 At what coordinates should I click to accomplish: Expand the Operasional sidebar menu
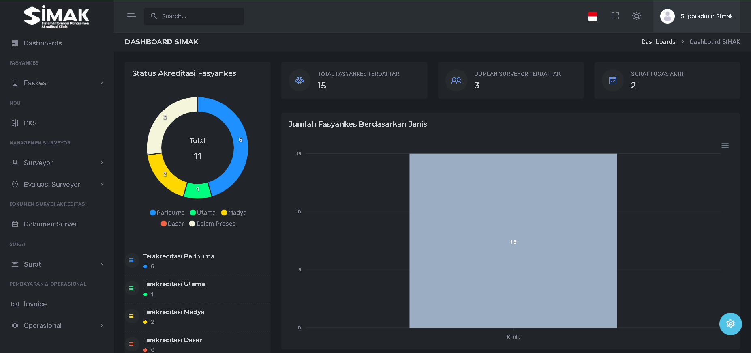(x=57, y=325)
